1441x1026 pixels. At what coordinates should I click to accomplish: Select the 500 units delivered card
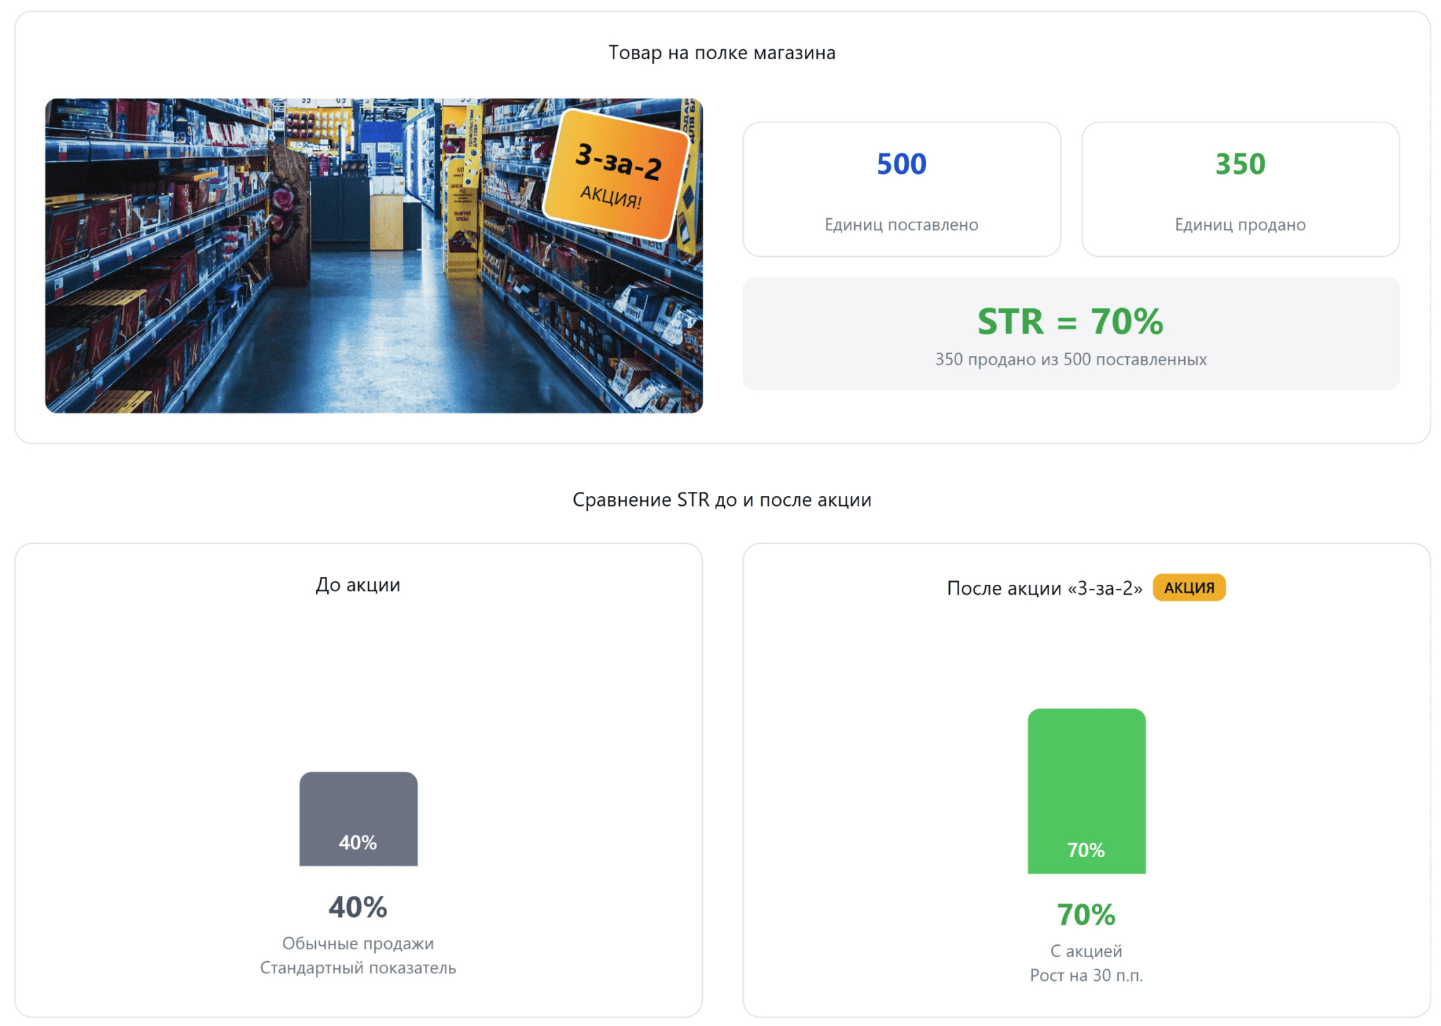coord(901,189)
